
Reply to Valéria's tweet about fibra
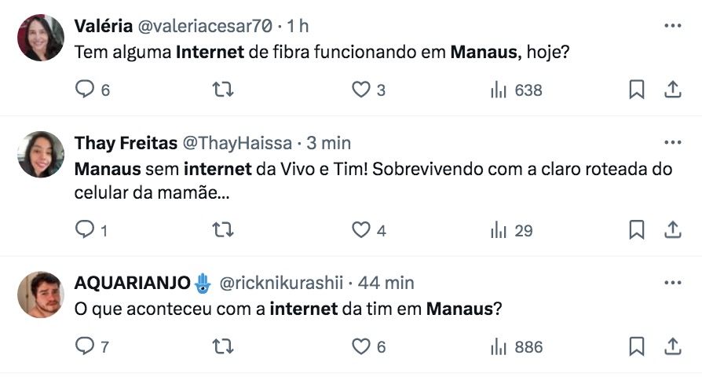84,90
